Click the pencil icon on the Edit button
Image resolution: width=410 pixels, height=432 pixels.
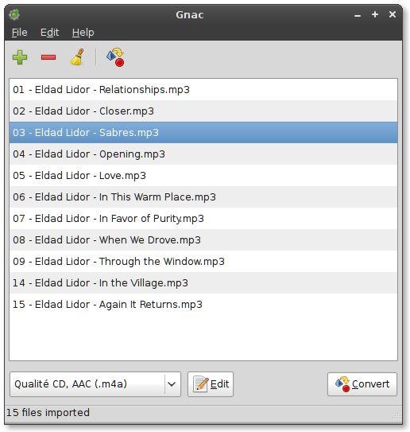200,383
